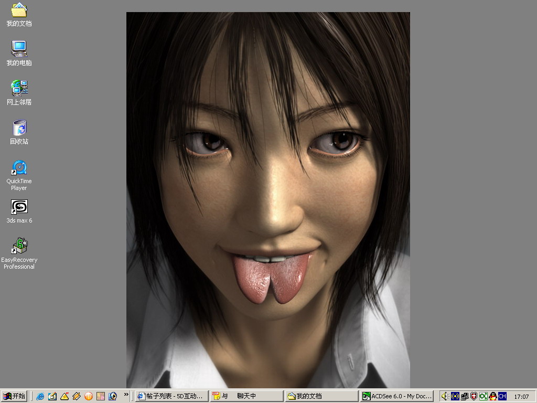Screen dimensions: 537x403
Task: Click the green square tray icon
Action: tap(483, 397)
